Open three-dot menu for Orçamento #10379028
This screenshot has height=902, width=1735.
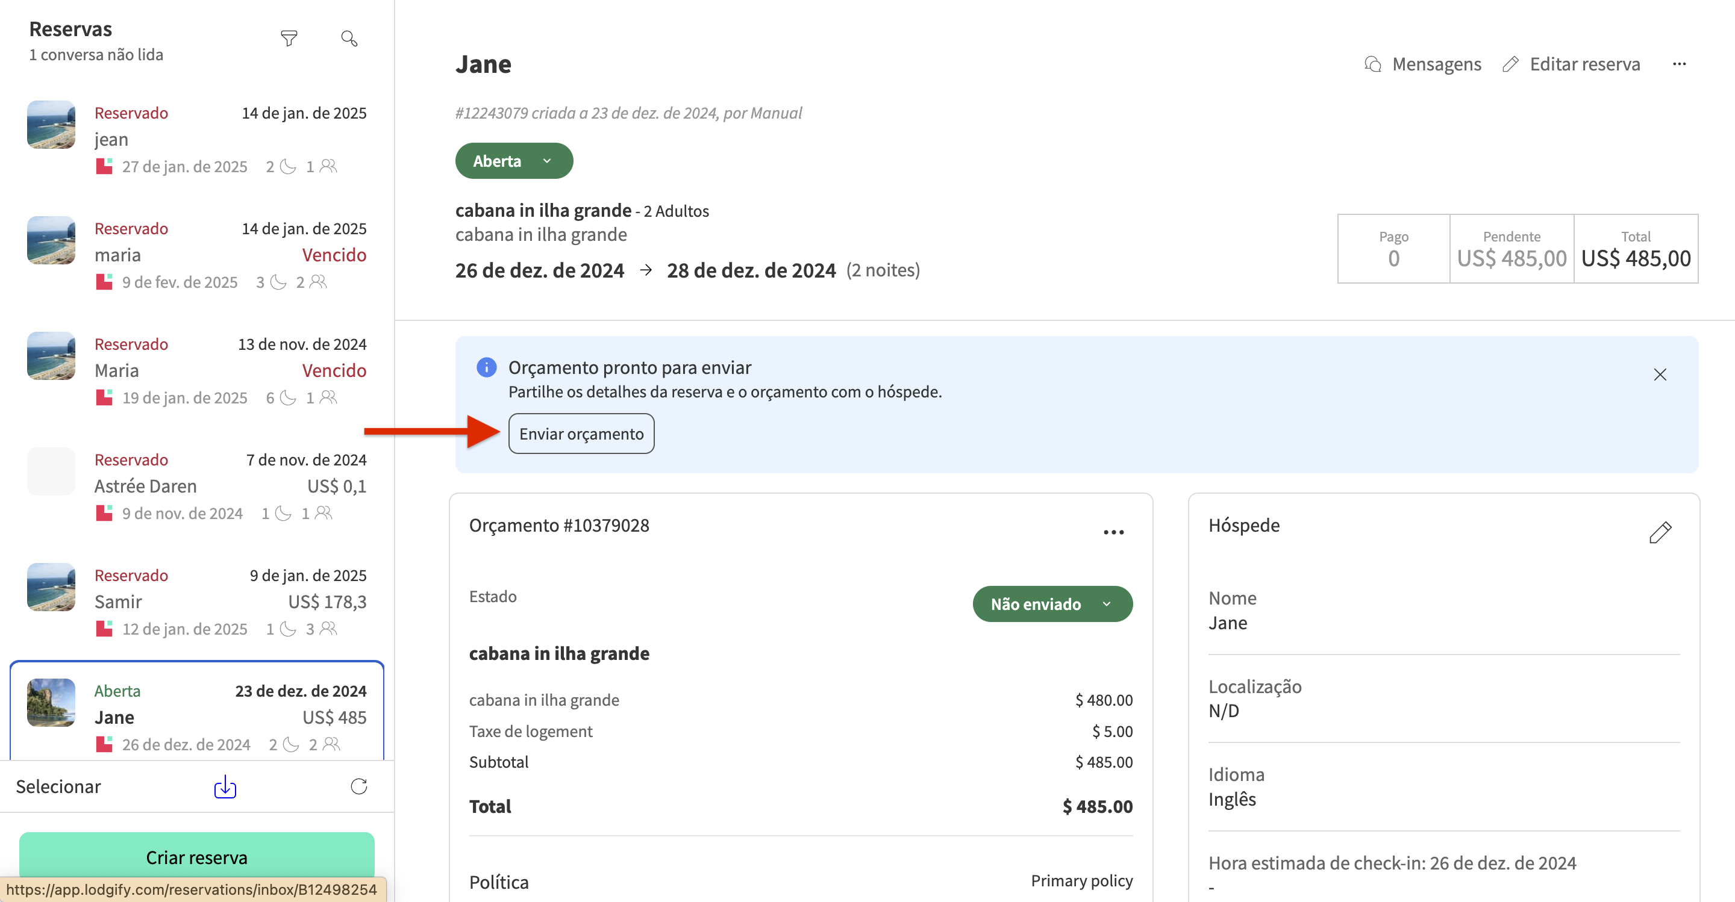click(1113, 532)
